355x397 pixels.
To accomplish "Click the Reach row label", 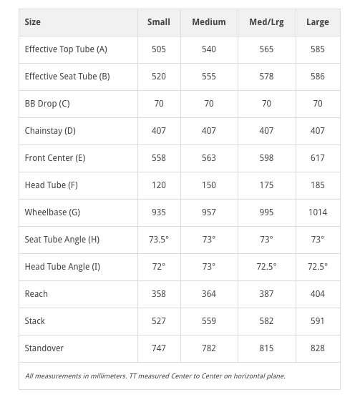I will point(36,294).
